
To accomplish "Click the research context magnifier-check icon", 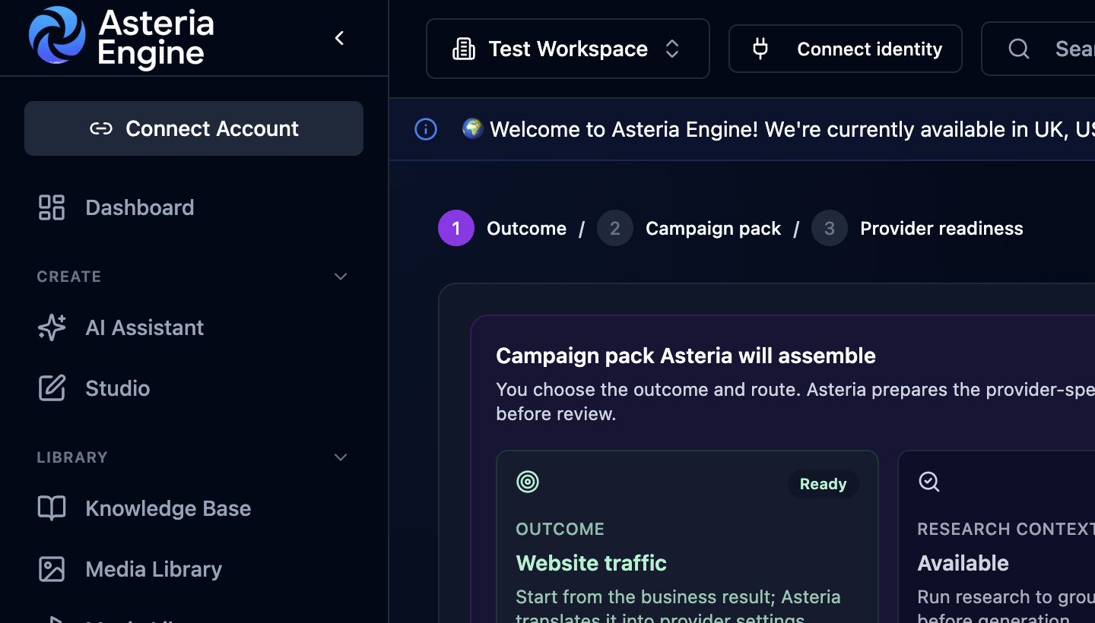I will [x=929, y=482].
